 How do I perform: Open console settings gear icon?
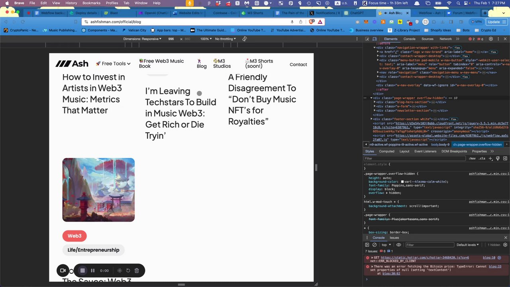click(x=505, y=245)
